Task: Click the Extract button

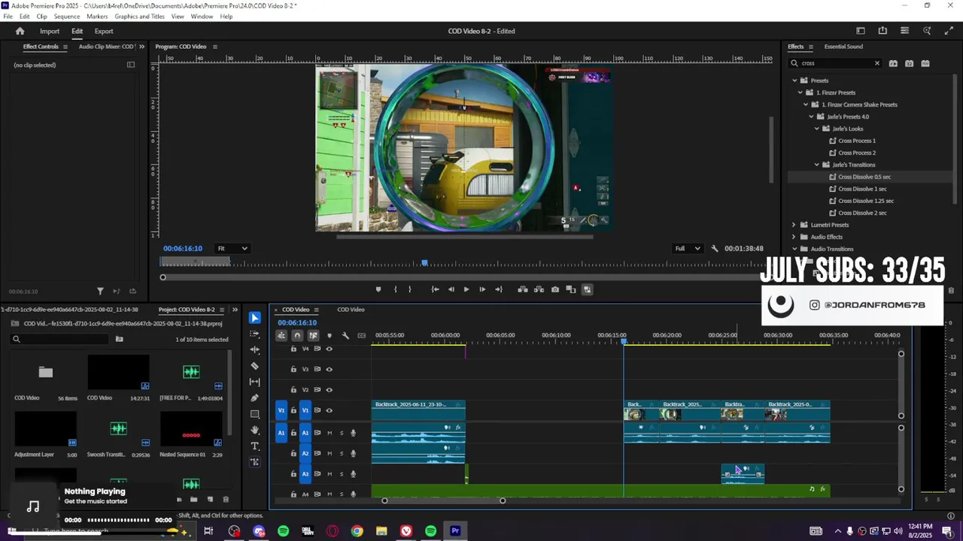Action: coord(539,289)
